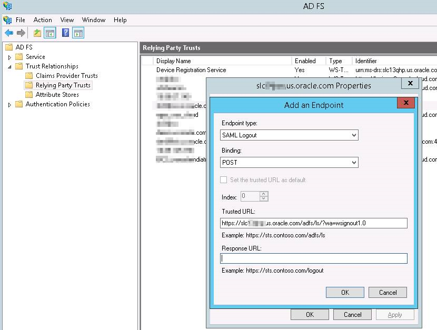Screen dimensions: 437x330
Task: Open the Action menu
Action: (x=43, y=20)
